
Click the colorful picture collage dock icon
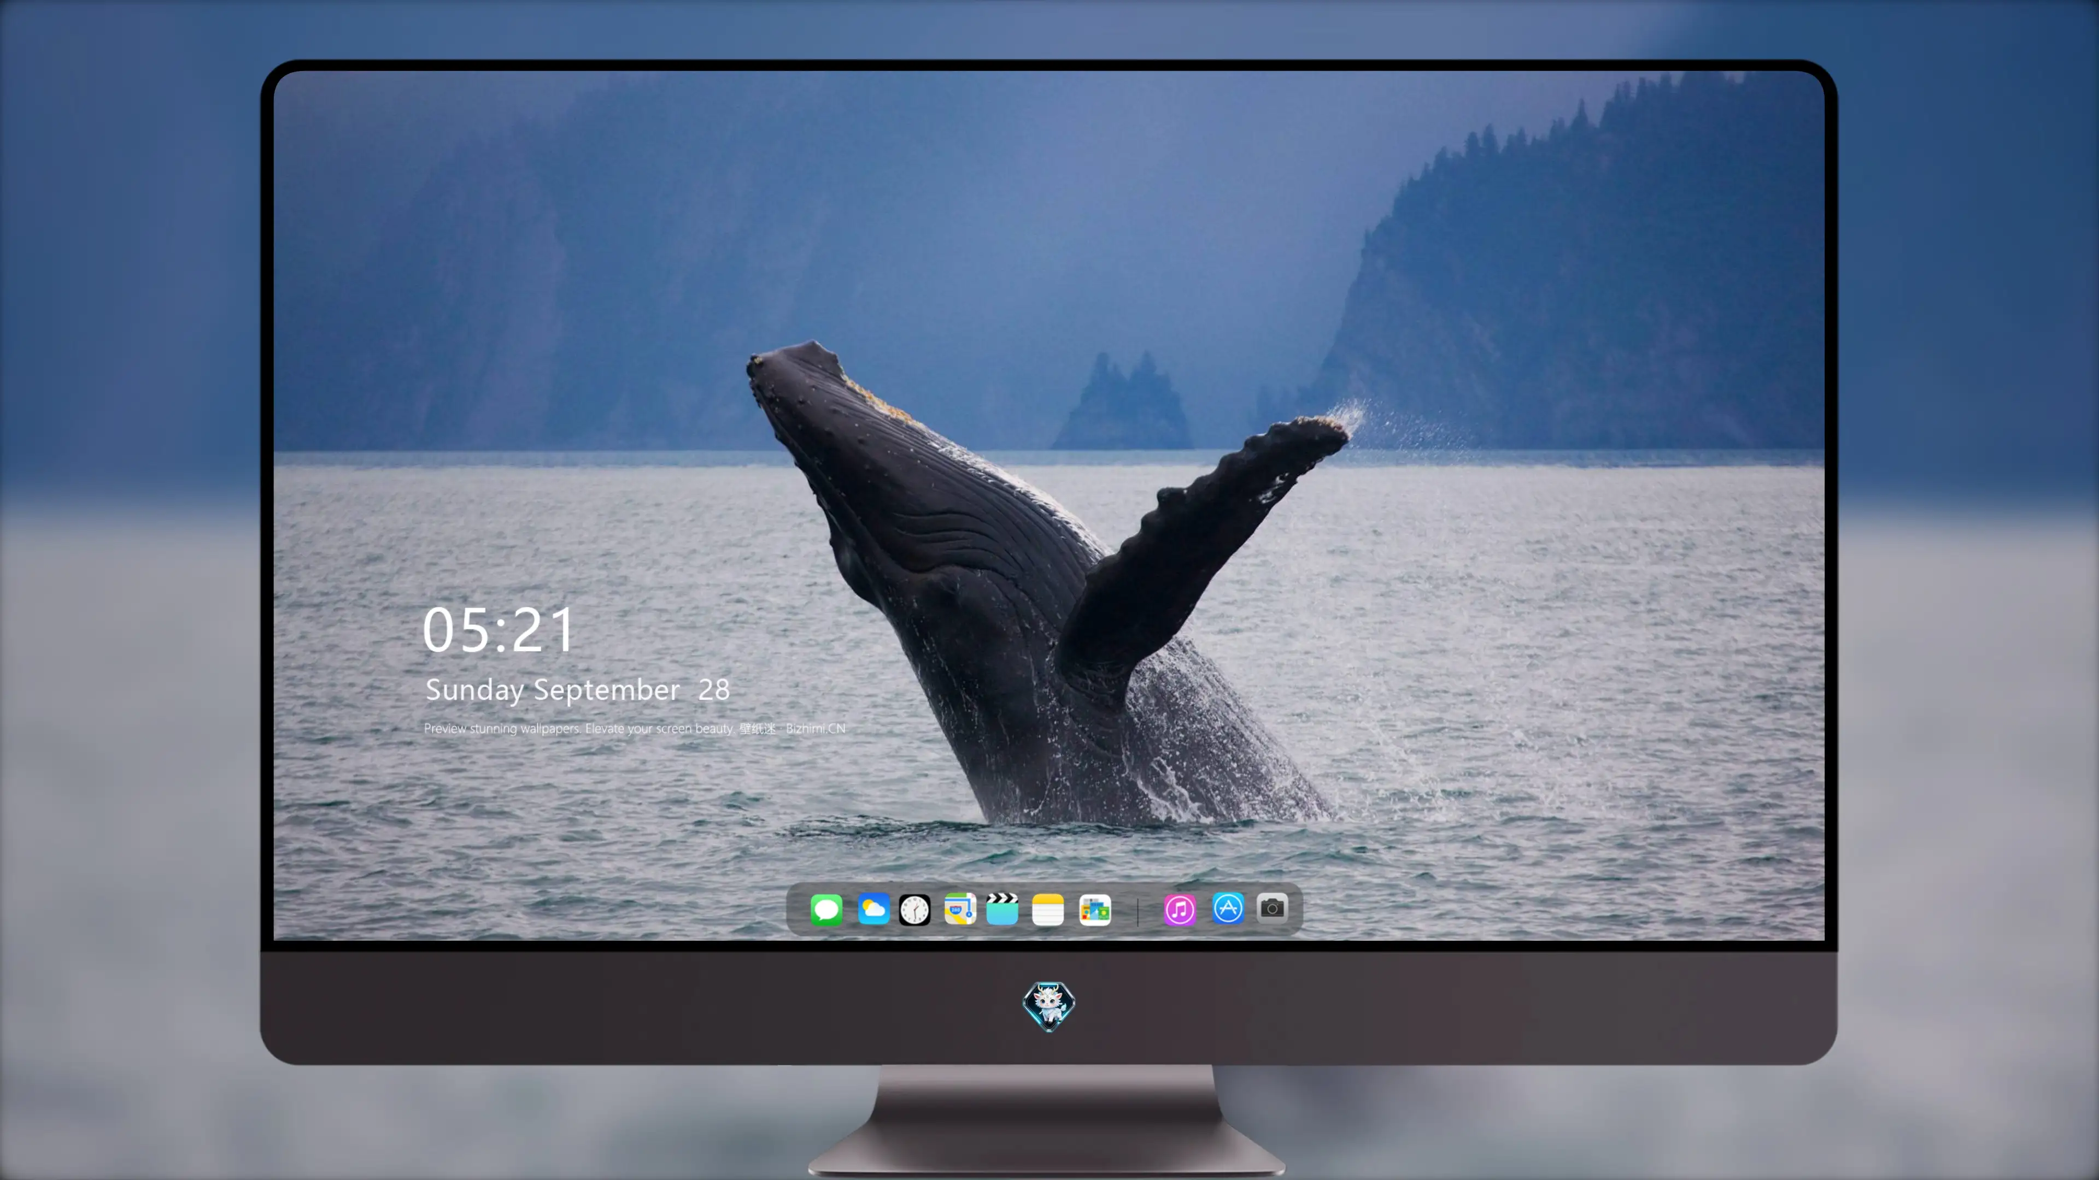point(1094,910)
